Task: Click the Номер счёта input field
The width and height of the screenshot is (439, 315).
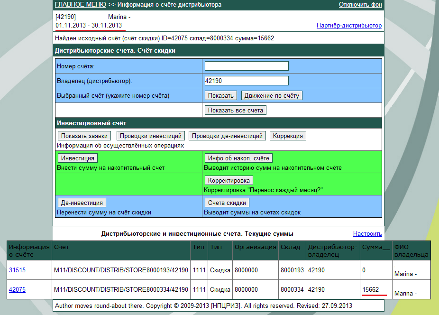Action: pos(247,66)
